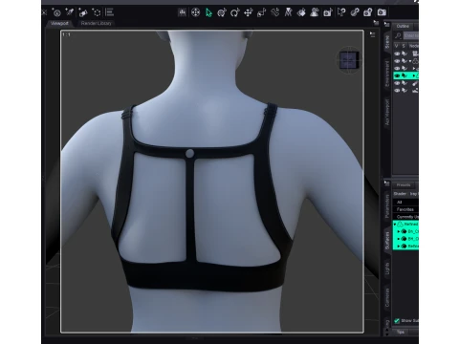This screenshot has width=459, height=344.
Task: Toggle visibility eye of last Scene row
Action: click(397, 91)
